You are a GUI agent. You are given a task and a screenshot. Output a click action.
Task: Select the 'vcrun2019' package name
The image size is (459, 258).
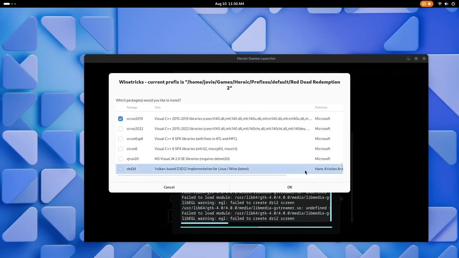click(x=135, y=119)
